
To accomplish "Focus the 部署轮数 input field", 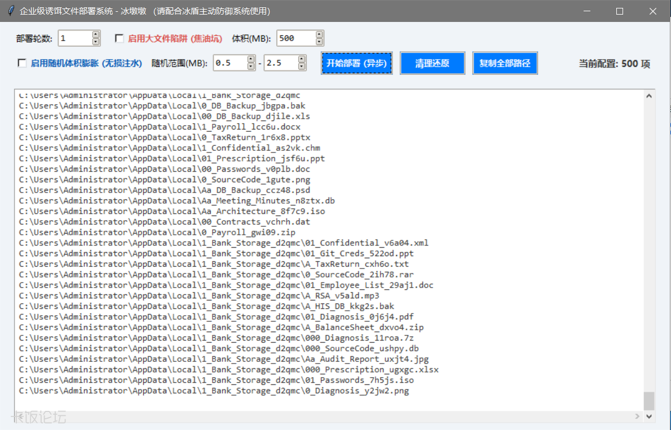I will pos(74,38).
